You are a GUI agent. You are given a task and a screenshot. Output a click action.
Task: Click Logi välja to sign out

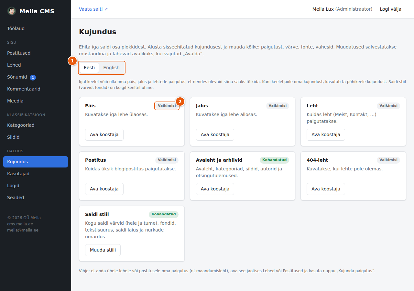391,9
